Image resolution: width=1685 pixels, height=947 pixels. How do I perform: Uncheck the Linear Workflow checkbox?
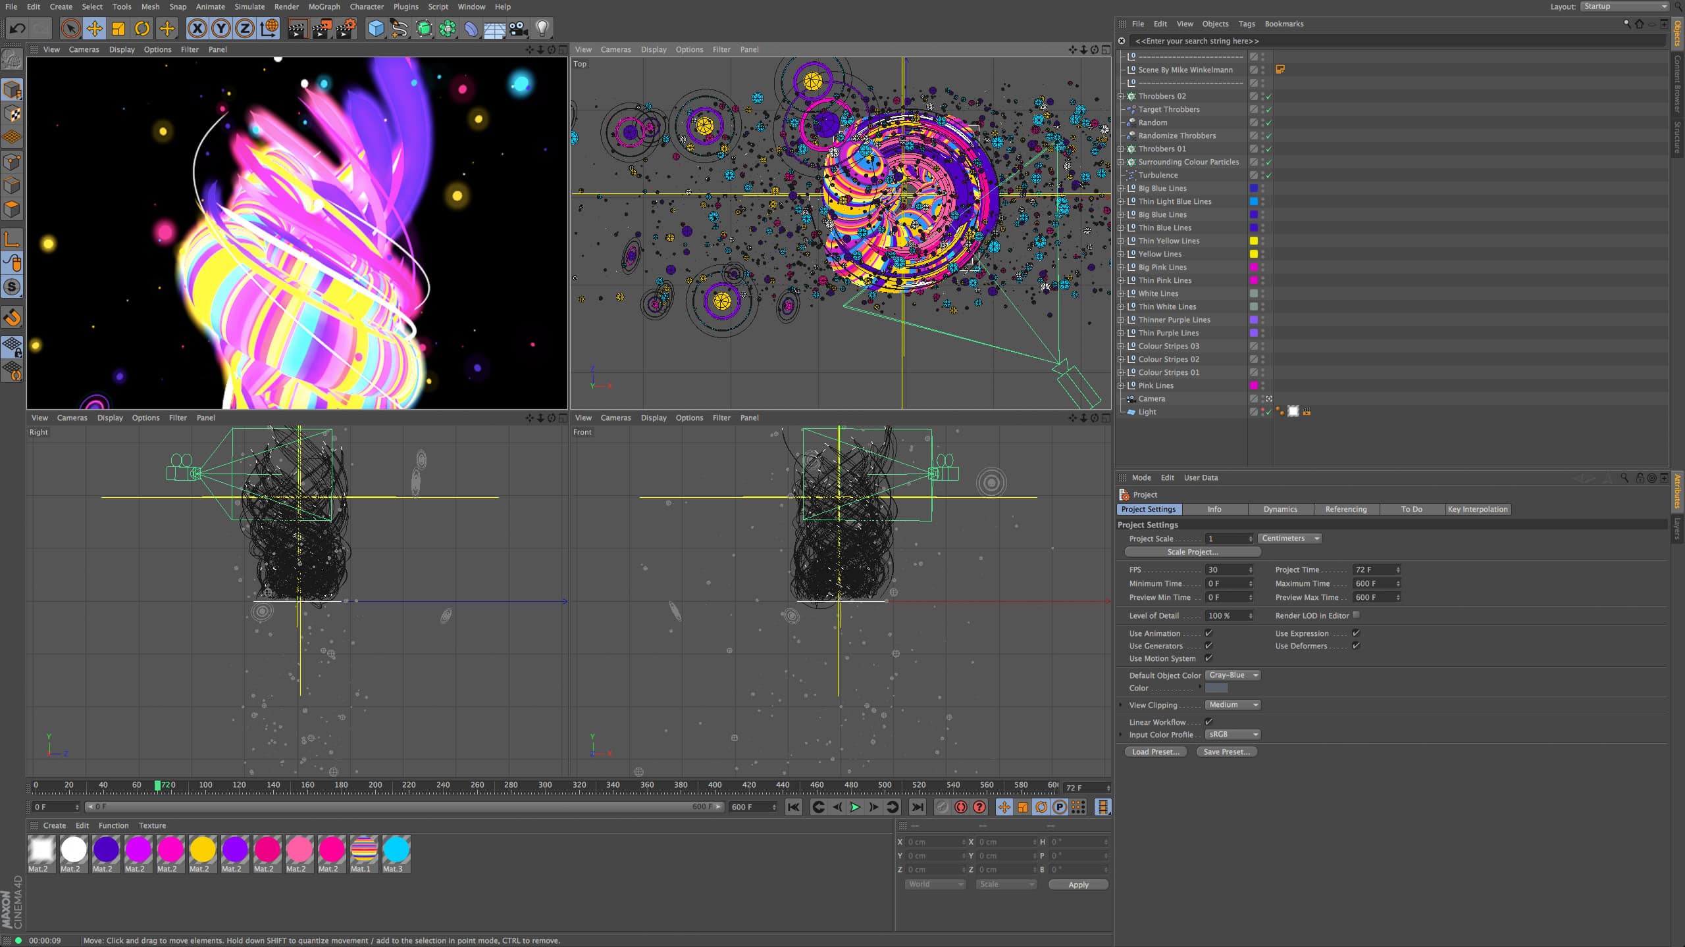coord(1208,721)
